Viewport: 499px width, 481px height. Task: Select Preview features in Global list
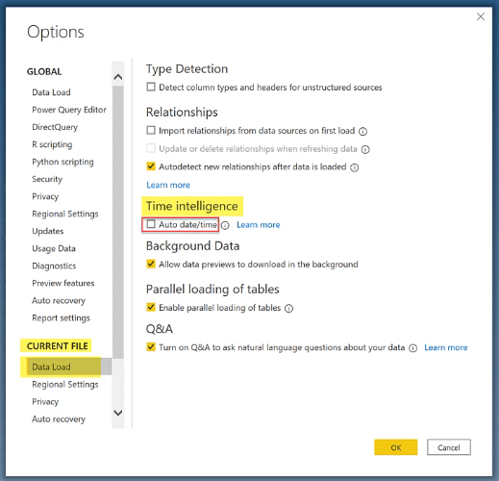[x=63, y=283]
